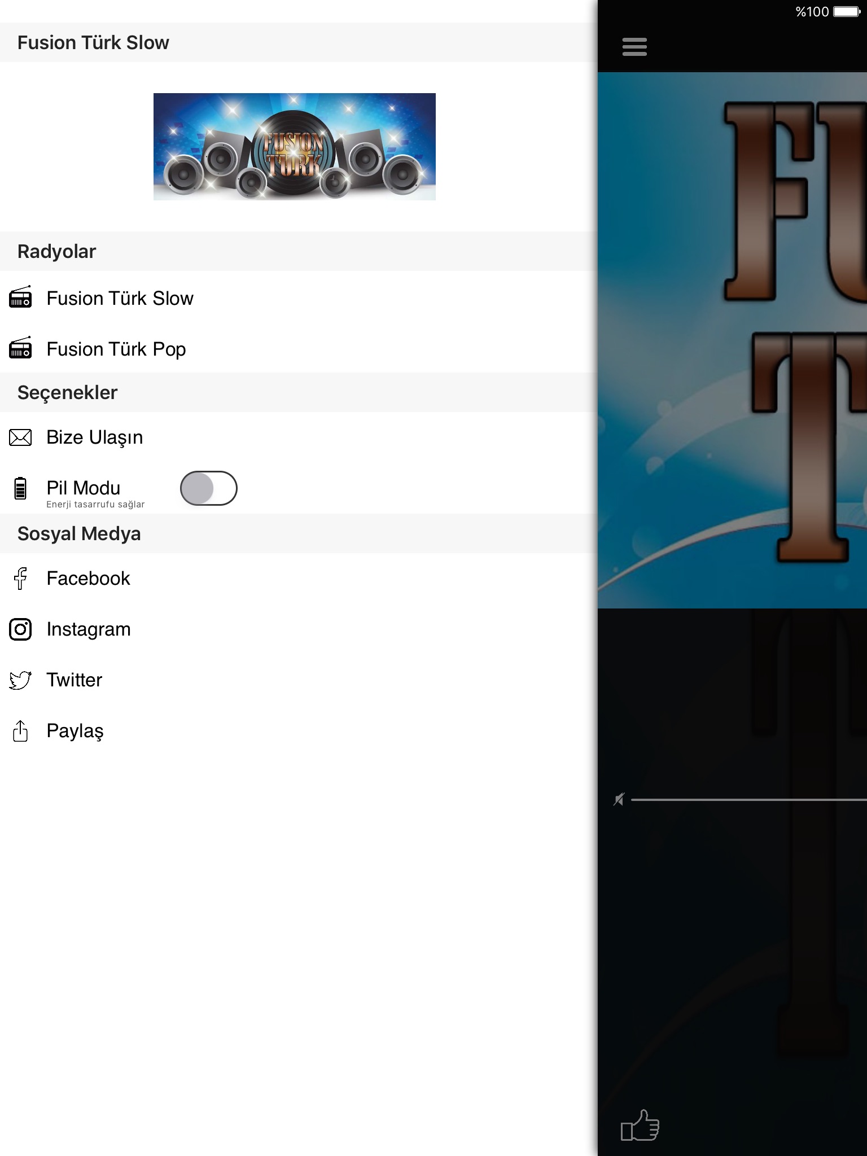The image size is (867, 1156).
Task: Click the battery icon for Pil Modu
Action: pos(20,488)
